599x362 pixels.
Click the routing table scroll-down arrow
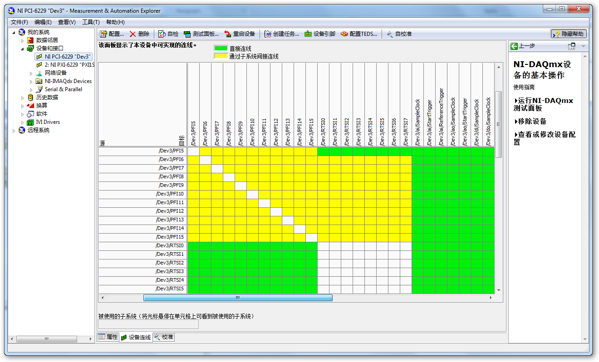coord(499,290)
